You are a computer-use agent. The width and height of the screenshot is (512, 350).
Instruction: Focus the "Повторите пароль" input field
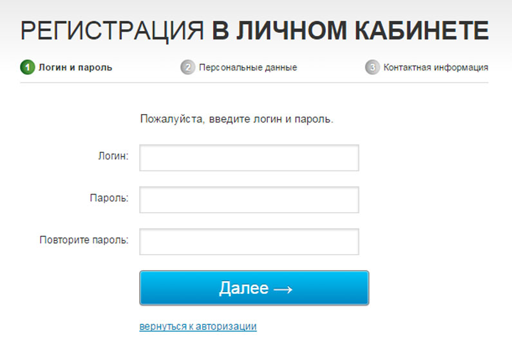tap(249, 242)
